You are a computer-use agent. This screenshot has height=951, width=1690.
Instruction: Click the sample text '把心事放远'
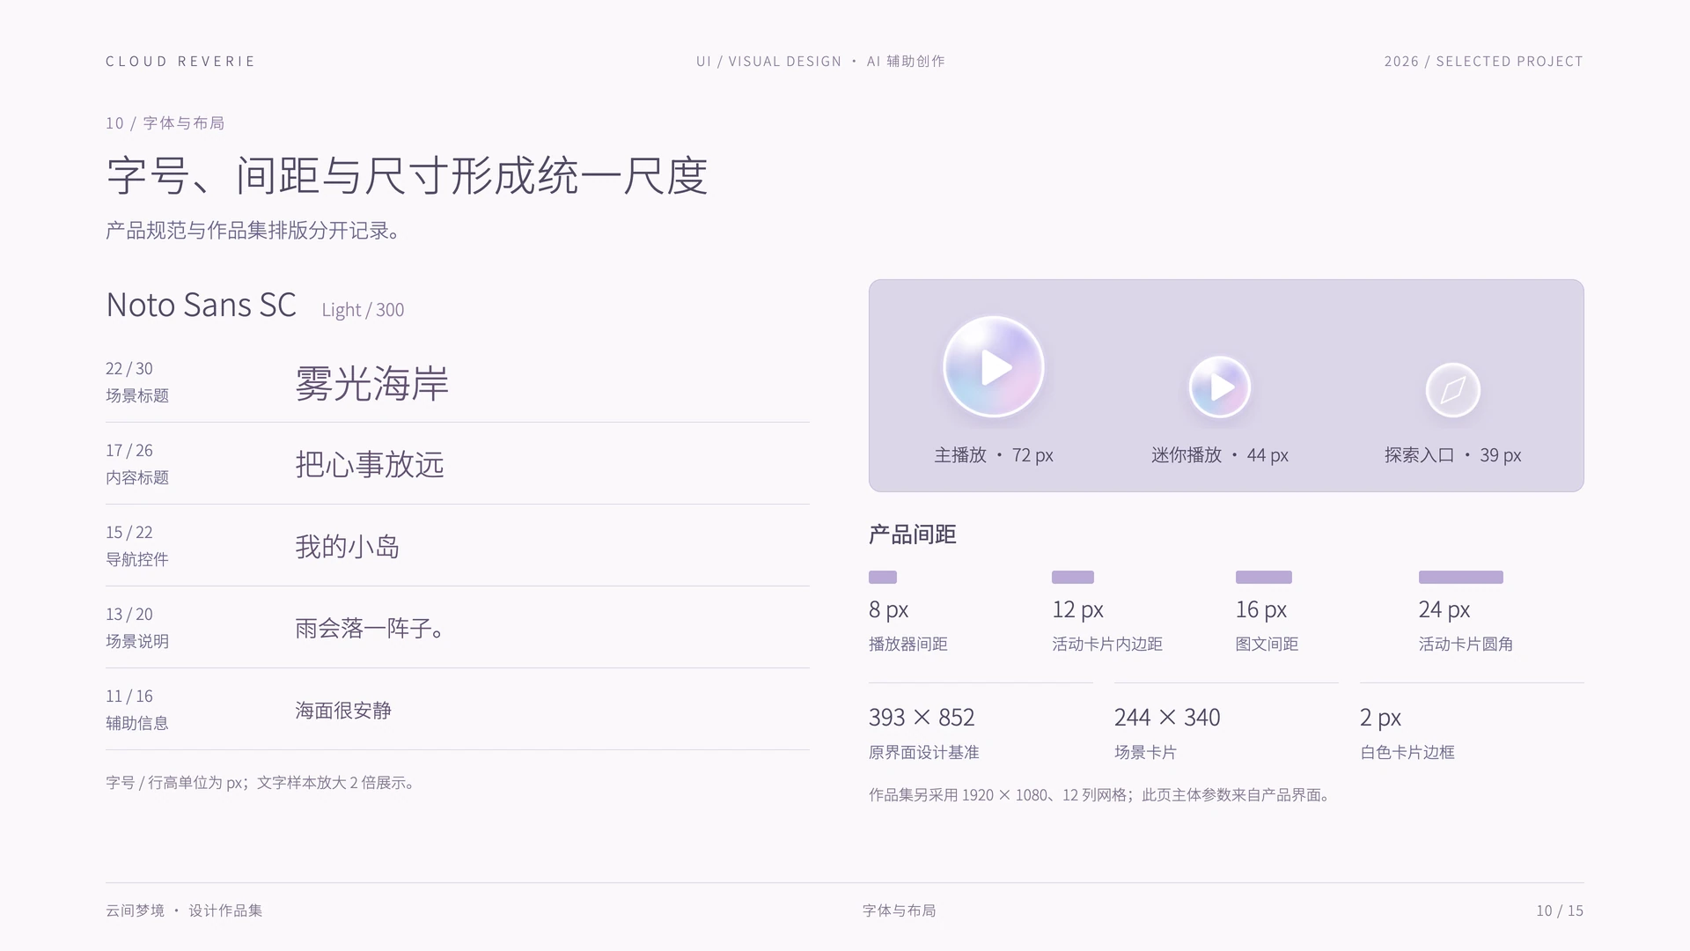pyautogui.click(x=370, y=465)
